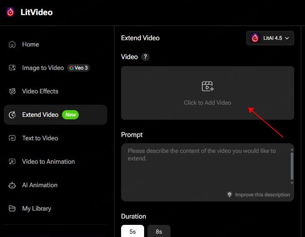The image size is (305, 237).
Task: Click the Video to Animation icon
Action: pos(12,162)
